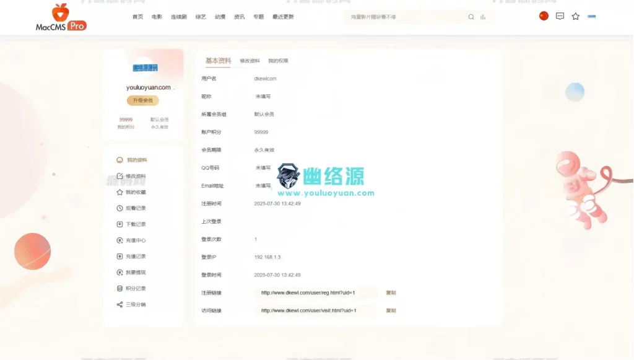
Task: Click the search magnifier icon
Action: tap(471, 17)
